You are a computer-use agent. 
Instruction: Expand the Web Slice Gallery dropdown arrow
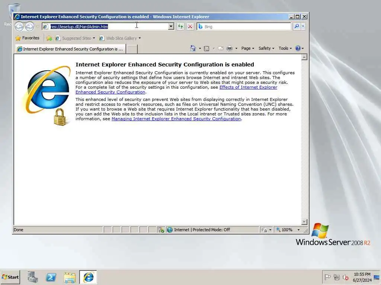(140, 38)
